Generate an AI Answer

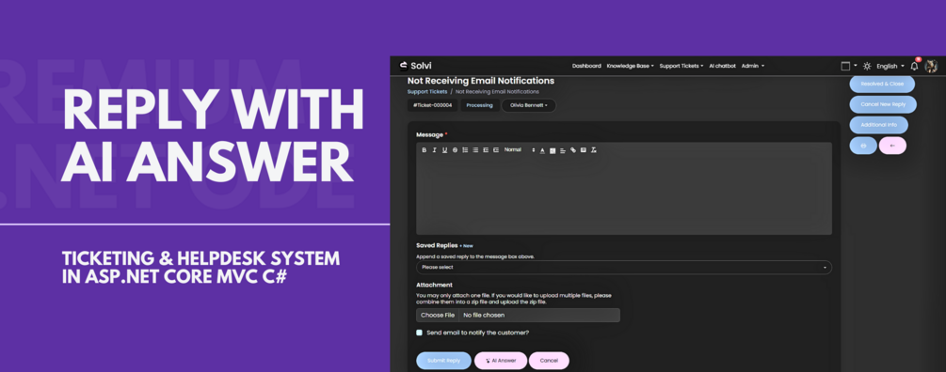coord(501,361)
